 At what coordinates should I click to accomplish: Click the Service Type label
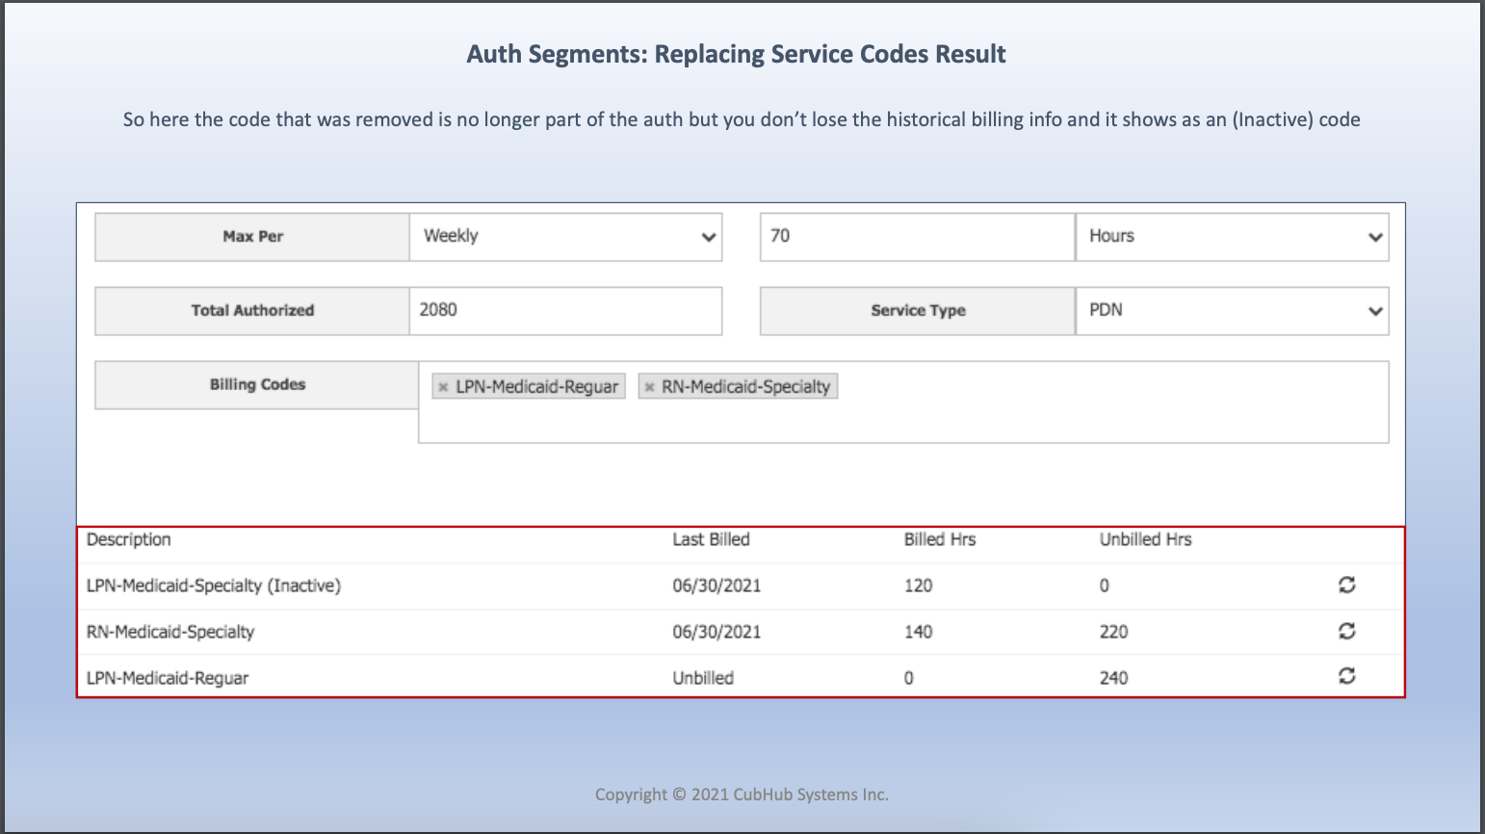[x=919, y=311]
